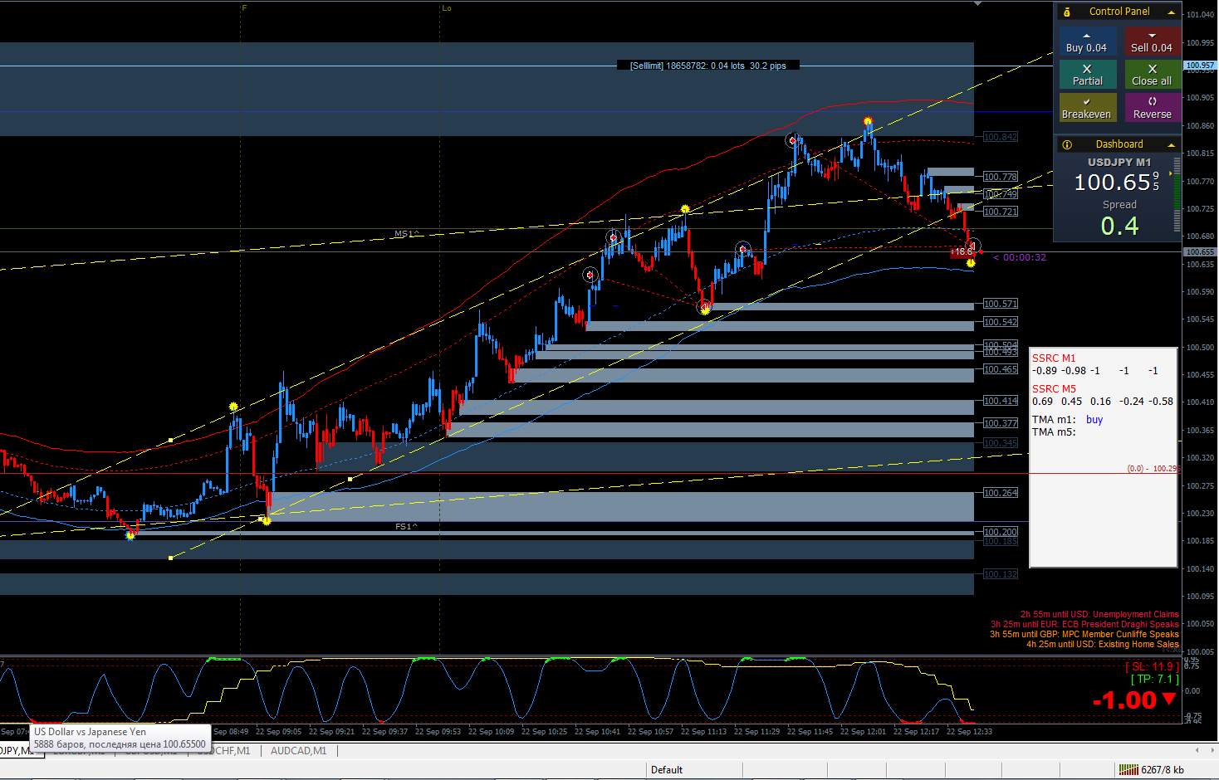Click the 6267/8 kb traffic indicator
Viewport: 1219px width, 780px height.
point(1163,770)
